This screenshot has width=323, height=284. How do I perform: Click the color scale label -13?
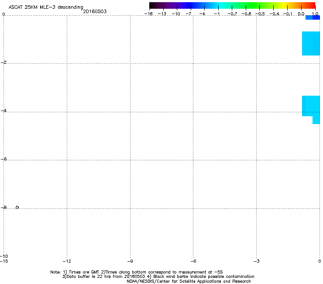pos(162,14)
